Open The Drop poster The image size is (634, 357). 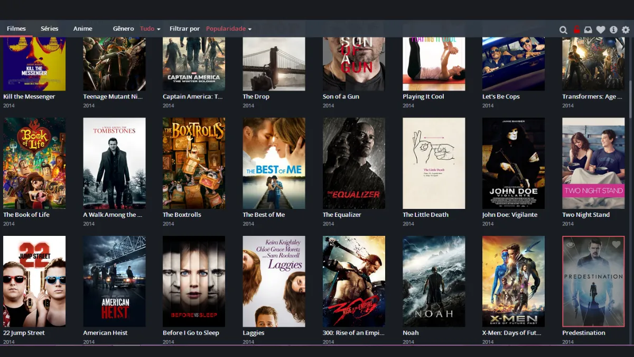pos(274,63)
